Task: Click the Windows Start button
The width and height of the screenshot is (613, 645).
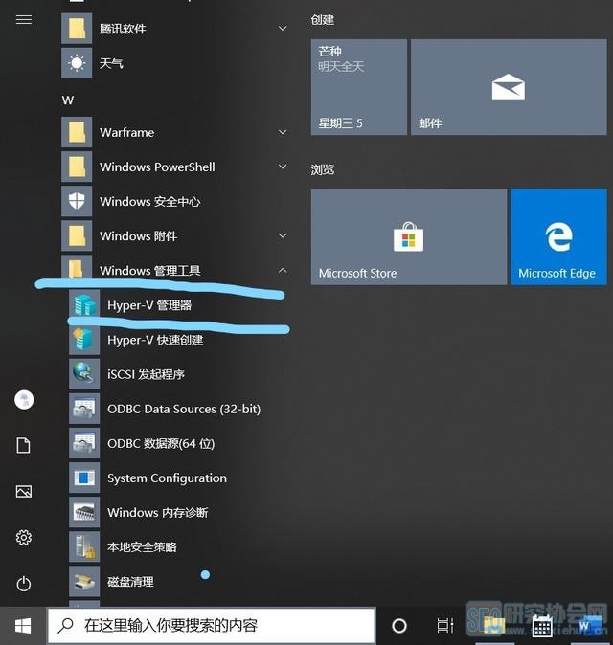Action: click(23, 626)
